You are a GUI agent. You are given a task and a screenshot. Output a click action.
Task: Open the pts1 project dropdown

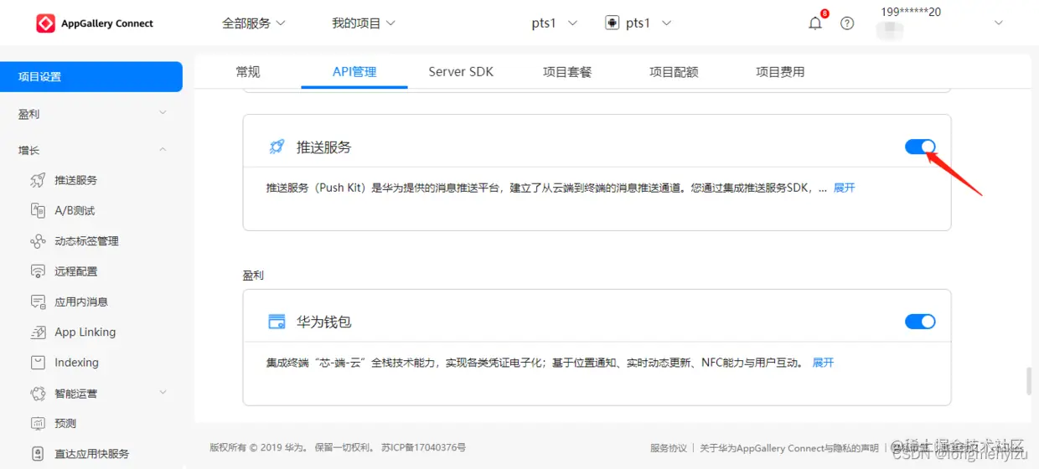click(x=555, y=23)
